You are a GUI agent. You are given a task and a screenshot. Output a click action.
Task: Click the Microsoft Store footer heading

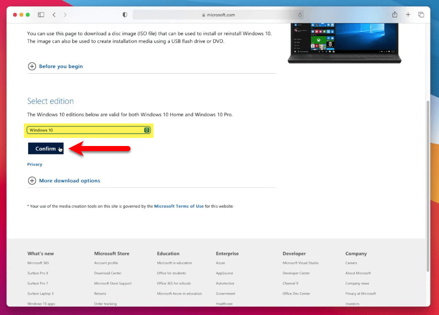click(112, 254)
